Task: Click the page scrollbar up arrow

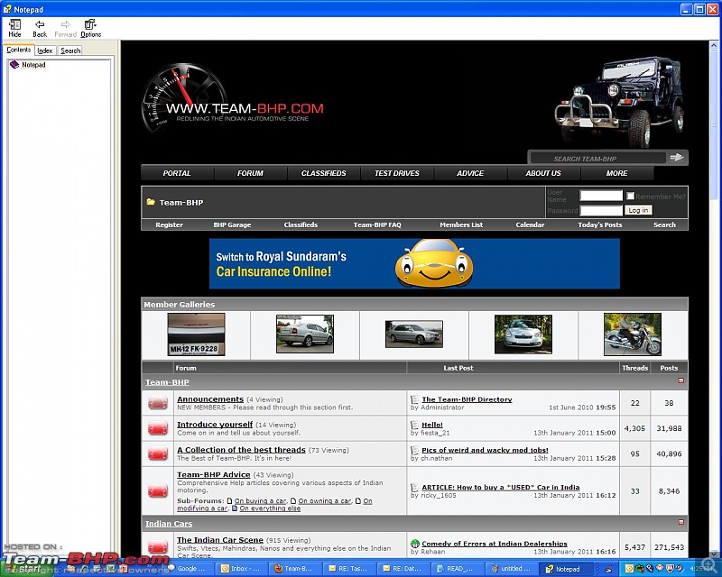Action: tap(714, 46)
